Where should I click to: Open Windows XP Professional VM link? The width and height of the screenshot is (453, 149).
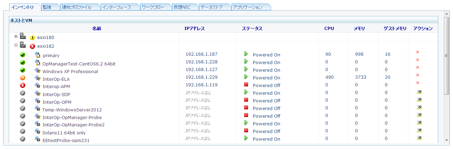pyautogui.click(x=70, y=71)
